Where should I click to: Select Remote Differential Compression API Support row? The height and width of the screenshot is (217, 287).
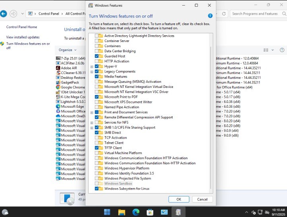click(139, 117)
